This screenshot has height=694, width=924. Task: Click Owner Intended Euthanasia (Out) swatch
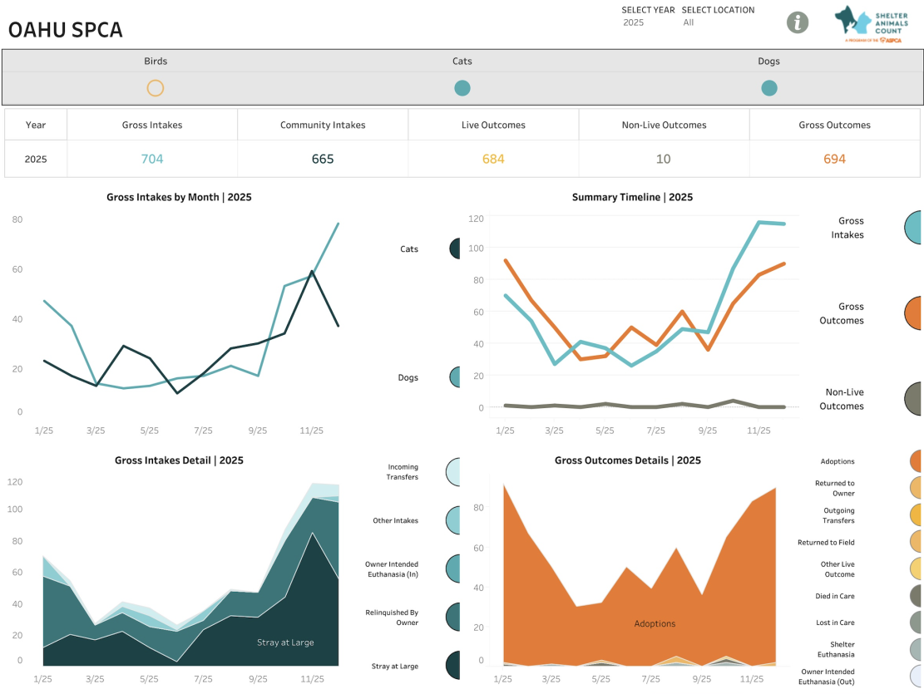point(915,677)
